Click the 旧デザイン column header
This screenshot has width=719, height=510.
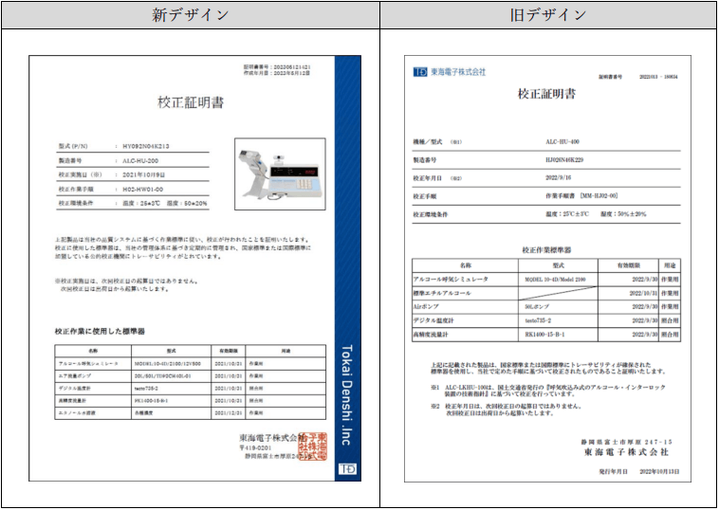point(548,15)
